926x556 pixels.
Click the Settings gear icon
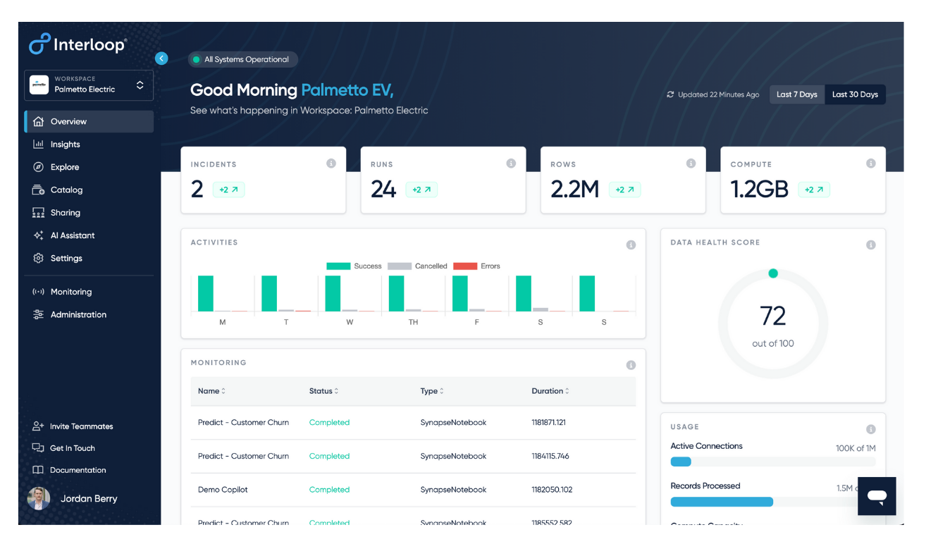[x=39, y=258]
